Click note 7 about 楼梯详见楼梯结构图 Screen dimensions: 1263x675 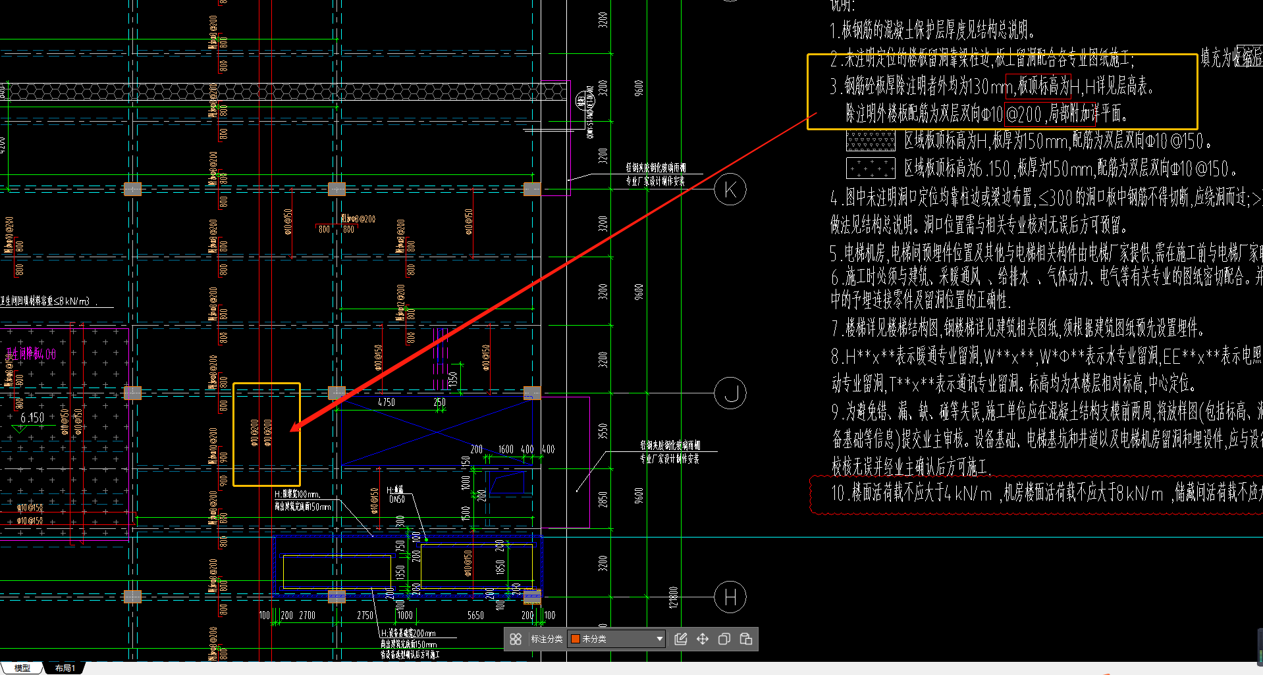pyautogui.click(x=1017, y=328)
